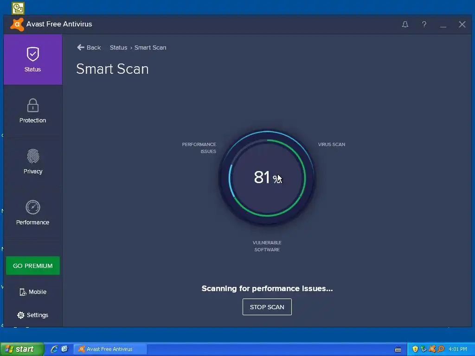The height and width of the screenshot is (356, 475).
Task: Click the Smart Scan page heading
Action: click(112, 69)
